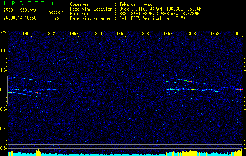The height and width of the screenshot is (156, 246).
Task: Click the yellow signal bar below 1951
Action: 38,153
